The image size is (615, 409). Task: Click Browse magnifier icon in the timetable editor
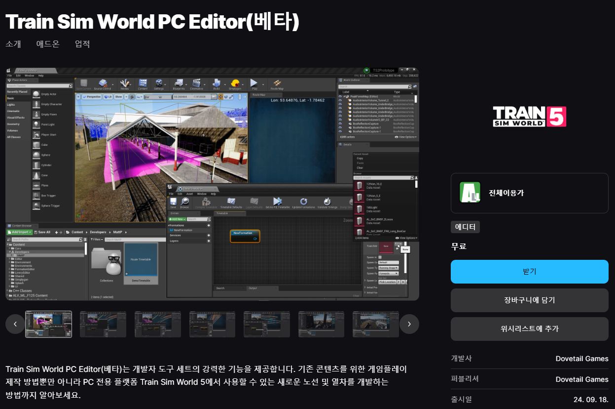184,203
